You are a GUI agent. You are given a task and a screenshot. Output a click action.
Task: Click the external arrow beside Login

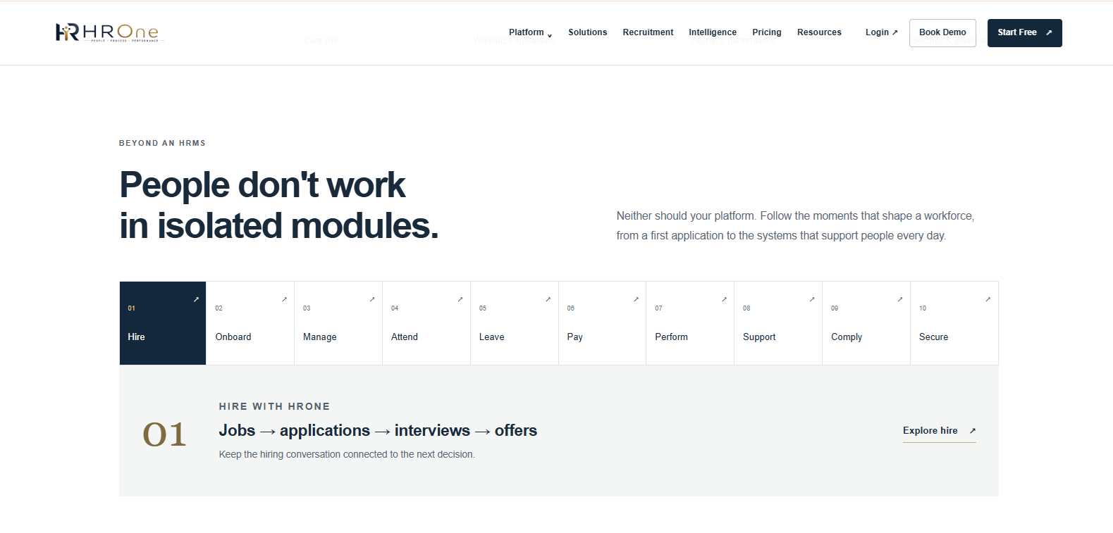point(895,32)
